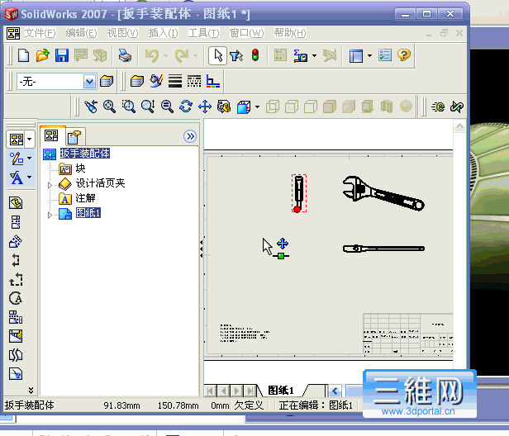Toggle the Section View icon

[387, 107]
